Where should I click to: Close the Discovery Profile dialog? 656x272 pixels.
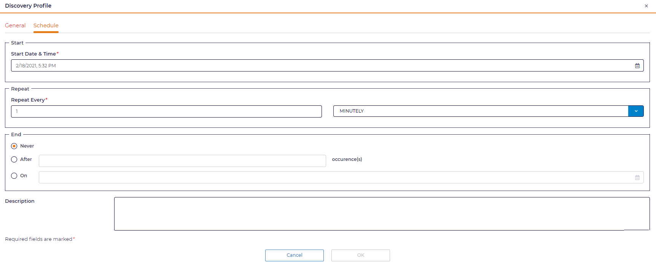[x=646, y=6]
